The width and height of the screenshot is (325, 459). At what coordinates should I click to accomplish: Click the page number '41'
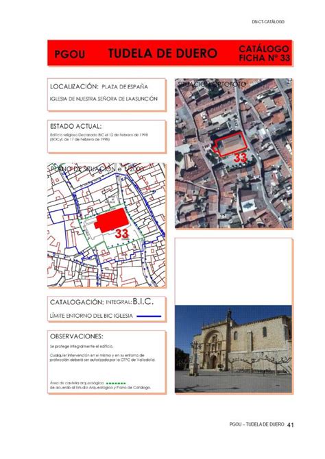pos(291,425)
